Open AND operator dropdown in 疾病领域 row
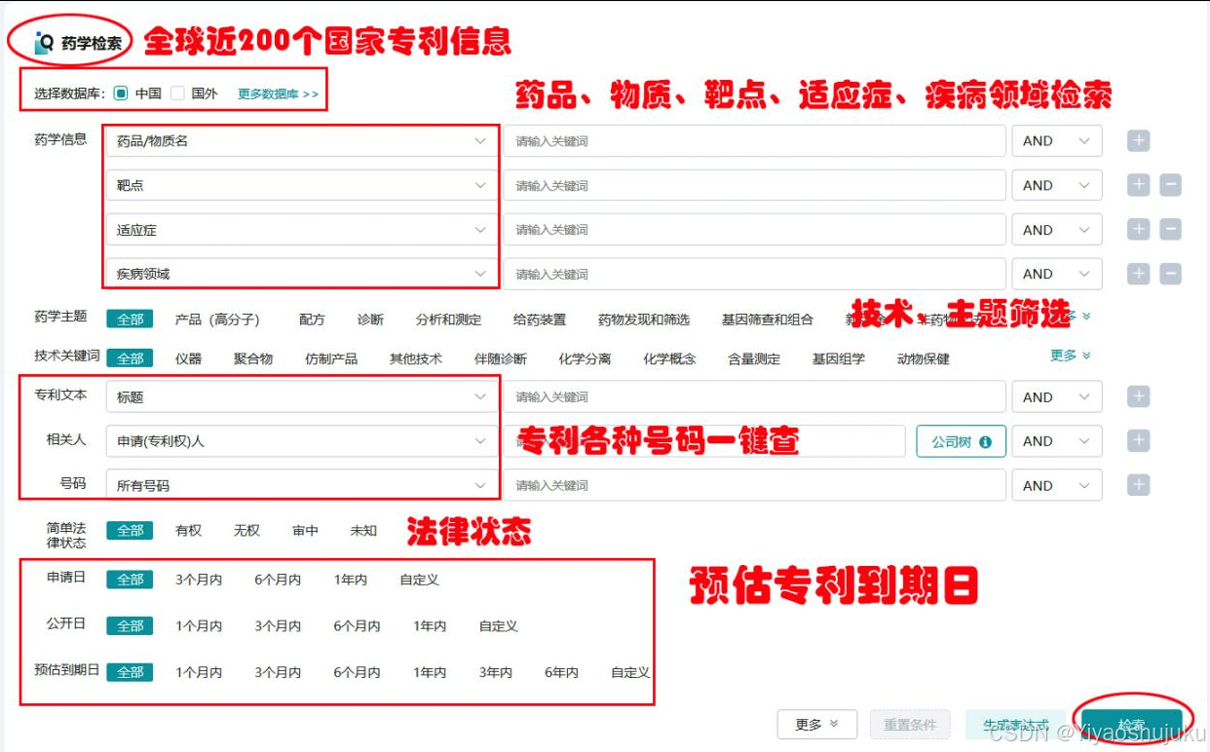This screenshot has height=752, width=1210. click(x=1057, y=274)
